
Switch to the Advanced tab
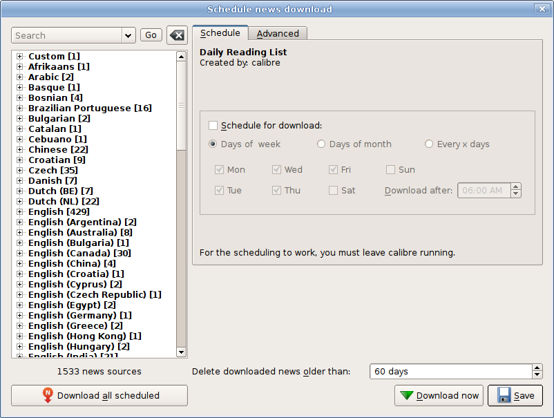[278, 32]
